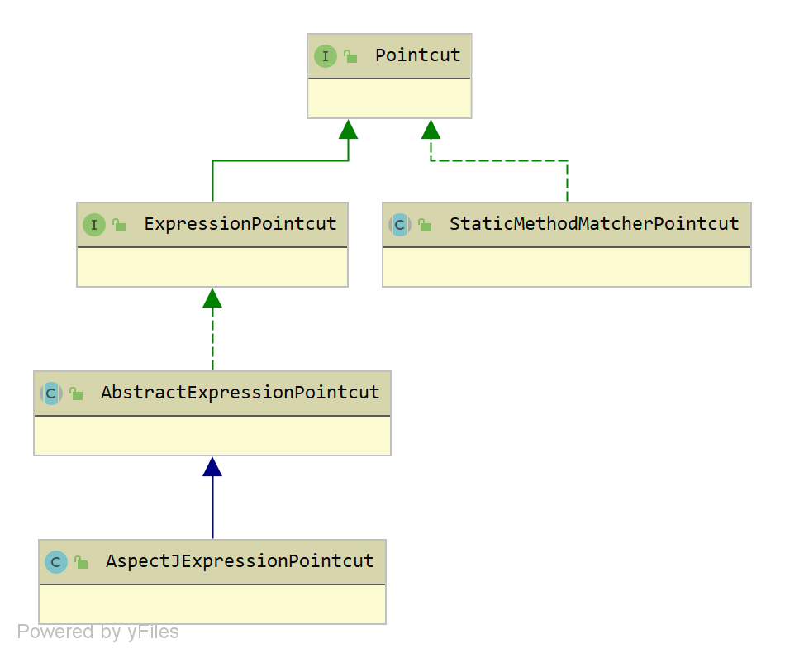Click the interface icon on the Pointcut node
Image resolution: width=785 pixels, height=658 pixels.
pyautogui.click(x=326, y=56)
